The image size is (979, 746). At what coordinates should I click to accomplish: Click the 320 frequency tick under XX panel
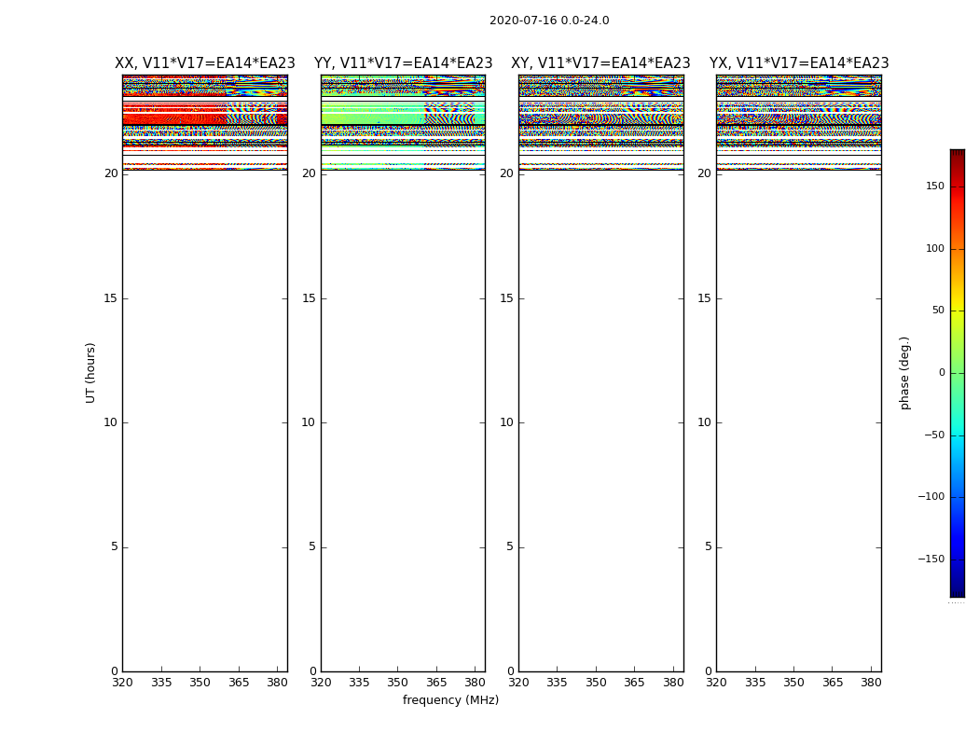[122, 683]
